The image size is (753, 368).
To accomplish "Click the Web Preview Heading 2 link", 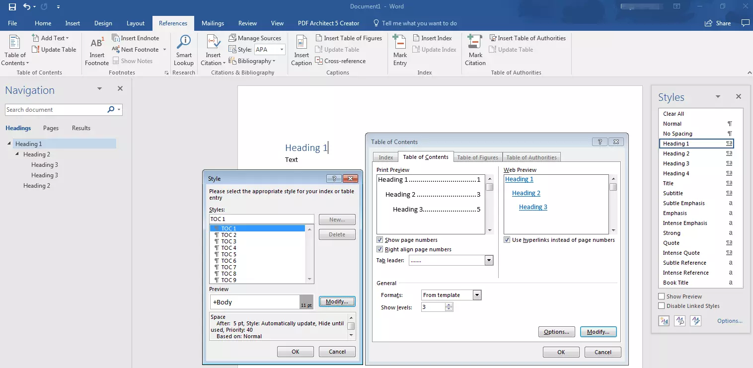I will [x=526, y=193].
